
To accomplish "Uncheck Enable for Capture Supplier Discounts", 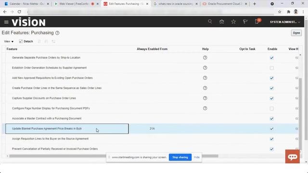I will coord(271,98).
